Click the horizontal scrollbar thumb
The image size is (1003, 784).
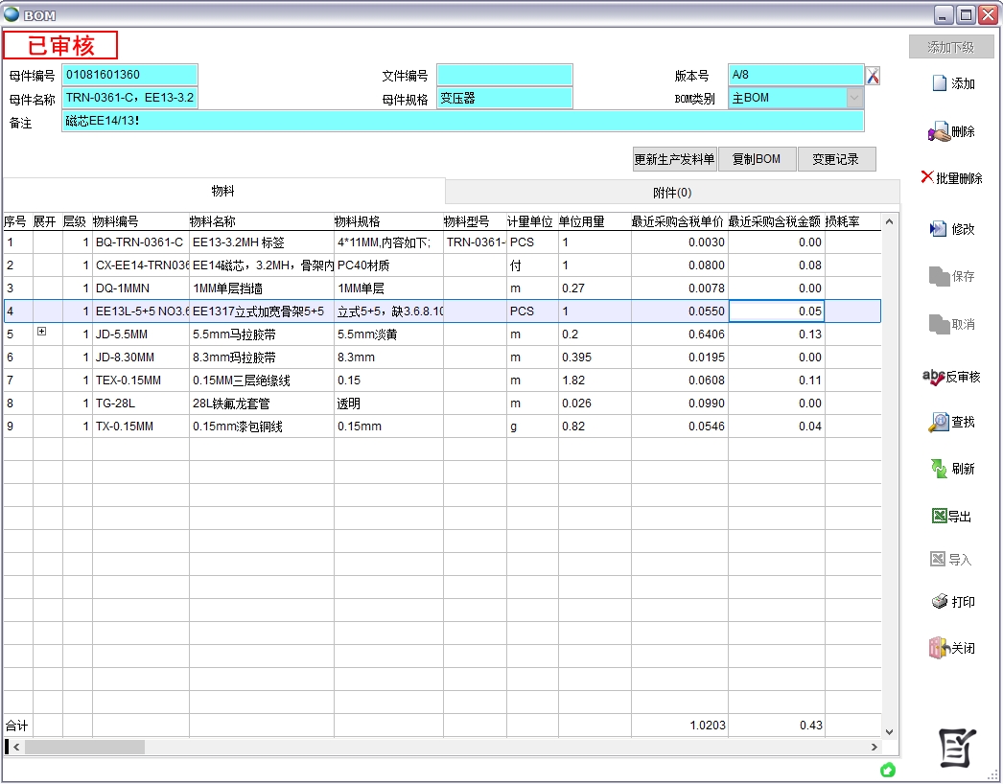tap(84, 747)
